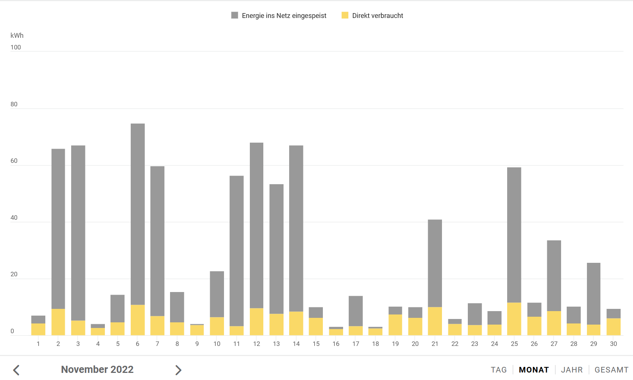This screenshot has width=633, height=380.
Task: Select the gray bar for day 3
Action: pyautogui.click(x=78, y=233)
